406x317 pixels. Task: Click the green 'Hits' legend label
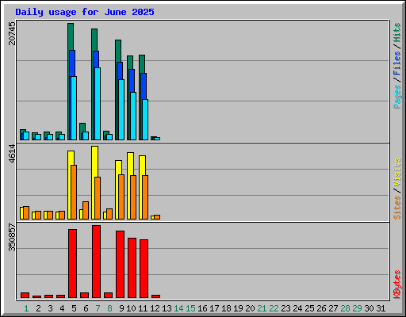(397, 32)
